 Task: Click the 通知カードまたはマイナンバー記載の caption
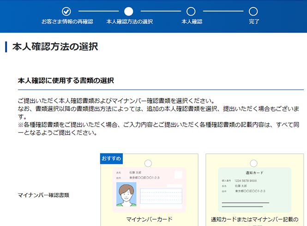pos(255,220)
